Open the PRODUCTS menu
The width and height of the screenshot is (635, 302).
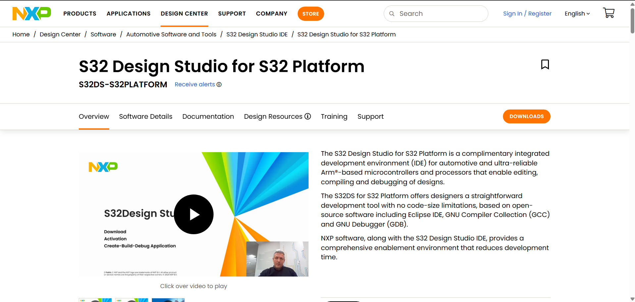(x=80, y=14)
